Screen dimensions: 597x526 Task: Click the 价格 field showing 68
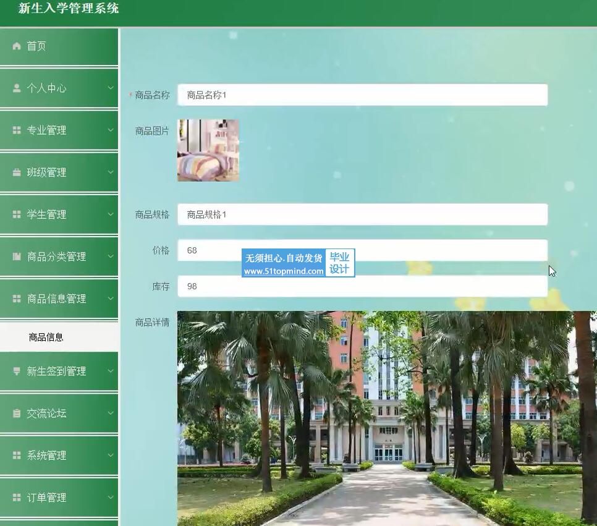point(362,250)
